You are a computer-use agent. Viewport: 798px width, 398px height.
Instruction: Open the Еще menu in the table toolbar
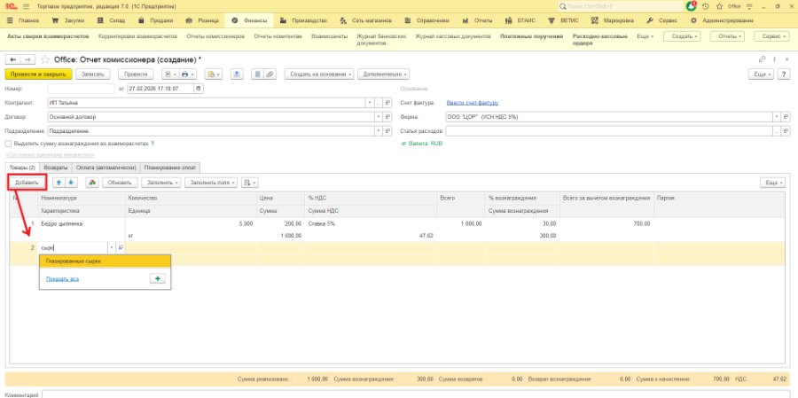click(x=772, y=183)
